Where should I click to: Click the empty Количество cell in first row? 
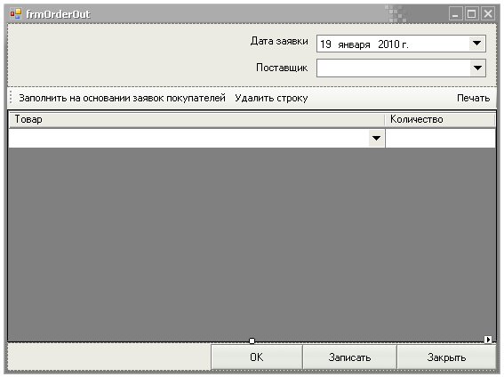pyautogui.click(x=440, y=138)
